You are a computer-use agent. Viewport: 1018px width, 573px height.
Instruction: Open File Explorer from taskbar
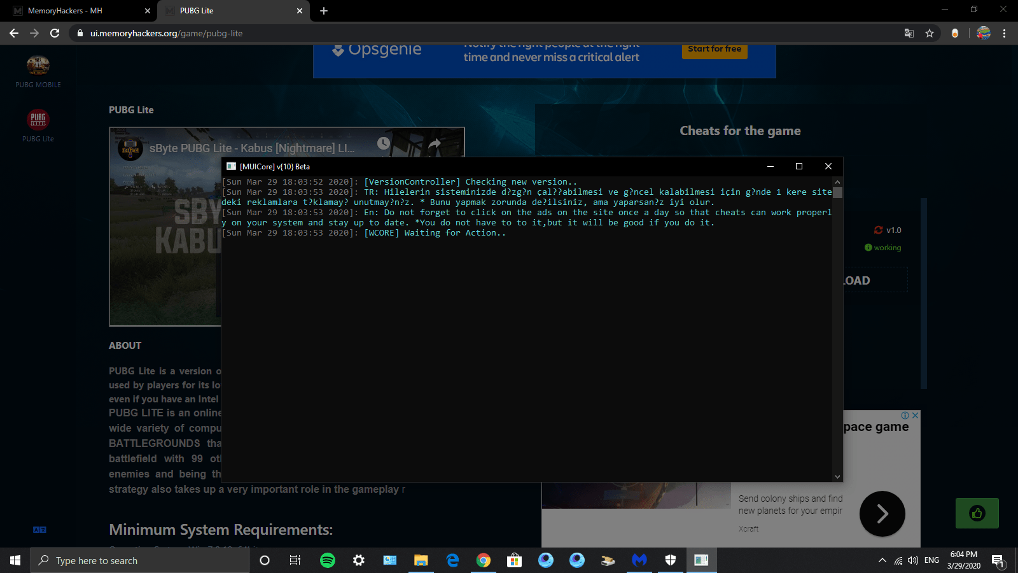coord(421,560)
